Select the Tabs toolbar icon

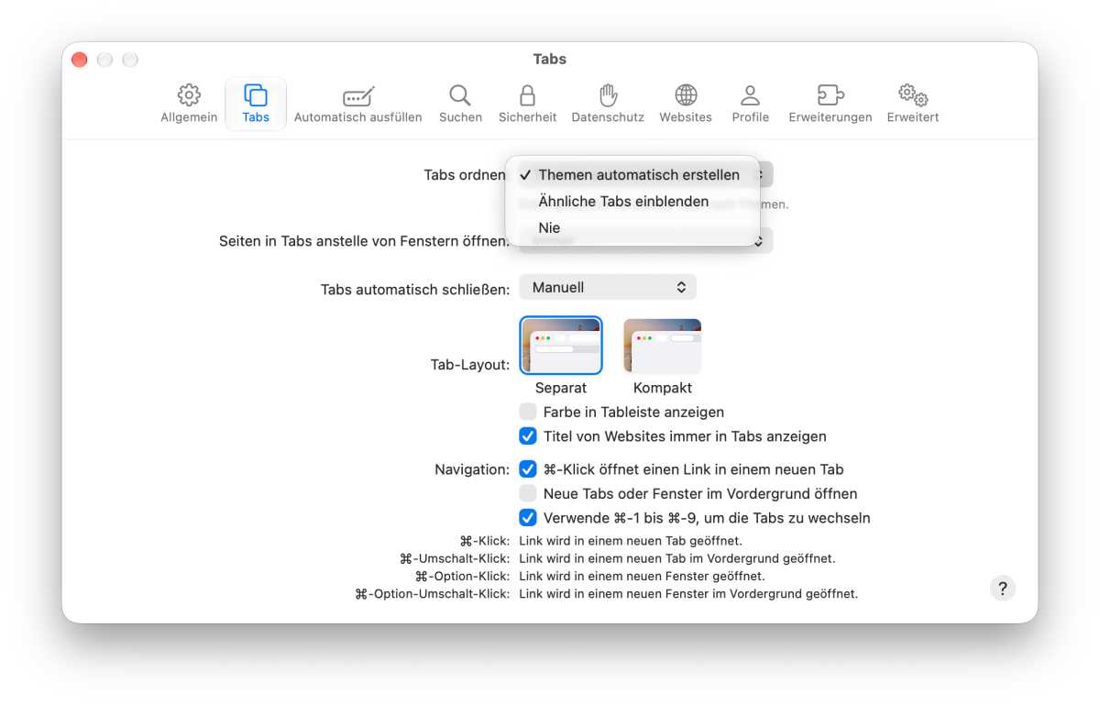coord(256,104)
